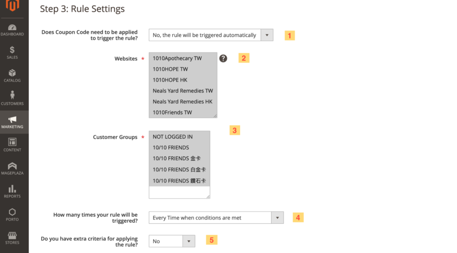
Task: Click the Websites help question mark icon
Action: pos(223,58)
